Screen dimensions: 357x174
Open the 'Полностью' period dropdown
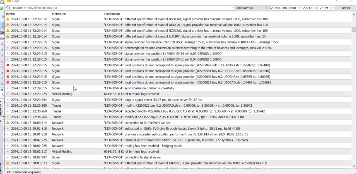point(253,8)
